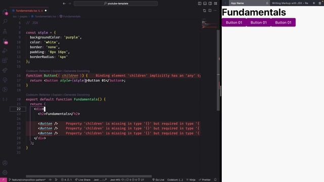
Task: Click the 'export default function Fundamentals()' line
Action: pyautogui.click(x=66, y=100)
